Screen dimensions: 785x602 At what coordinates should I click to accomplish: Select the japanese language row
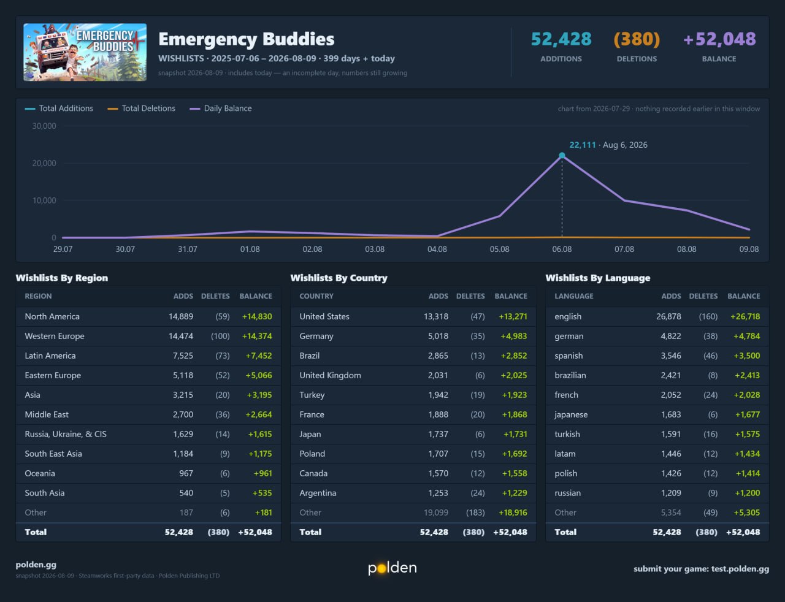coord(657,414)
